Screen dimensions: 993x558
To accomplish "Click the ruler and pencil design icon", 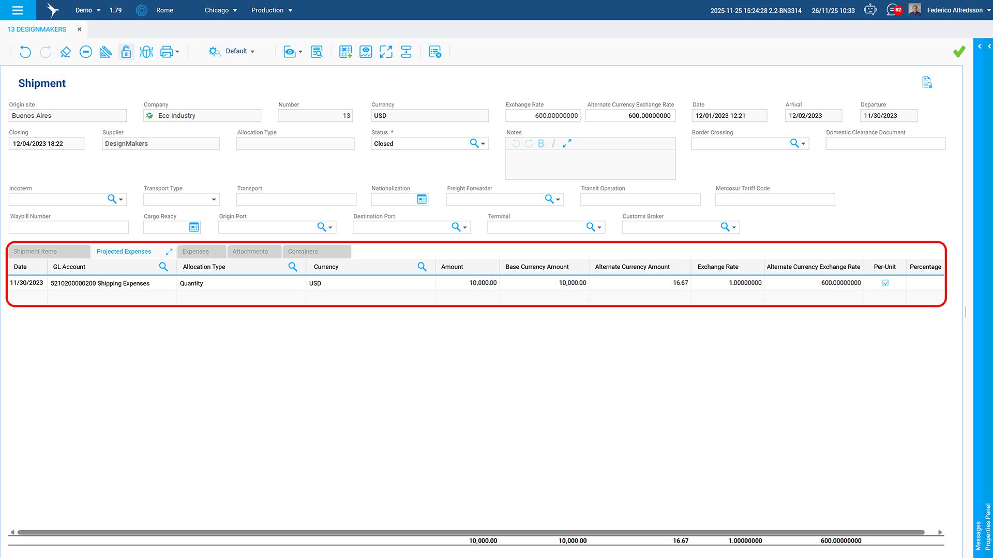I will click(106, 52).
